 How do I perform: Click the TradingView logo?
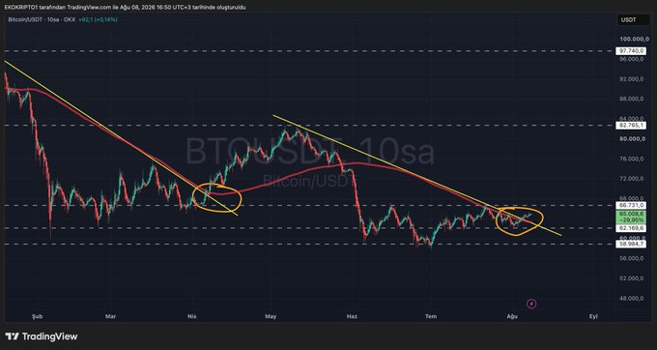point(42,336)
